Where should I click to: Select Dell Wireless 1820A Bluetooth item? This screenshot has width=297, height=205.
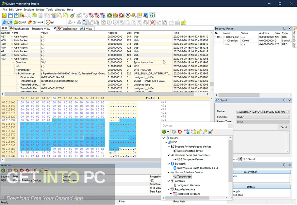click(198, 168)
